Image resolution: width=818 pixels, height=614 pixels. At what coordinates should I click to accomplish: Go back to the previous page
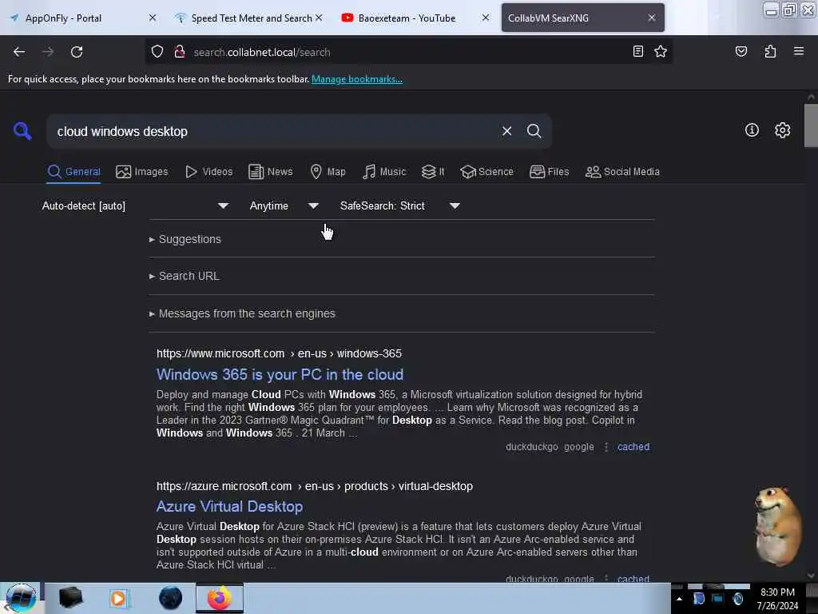pyautogui.click(x=19, y=52)
